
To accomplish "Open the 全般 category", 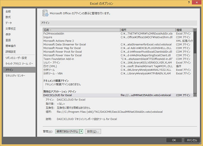I will click(19, 11).
